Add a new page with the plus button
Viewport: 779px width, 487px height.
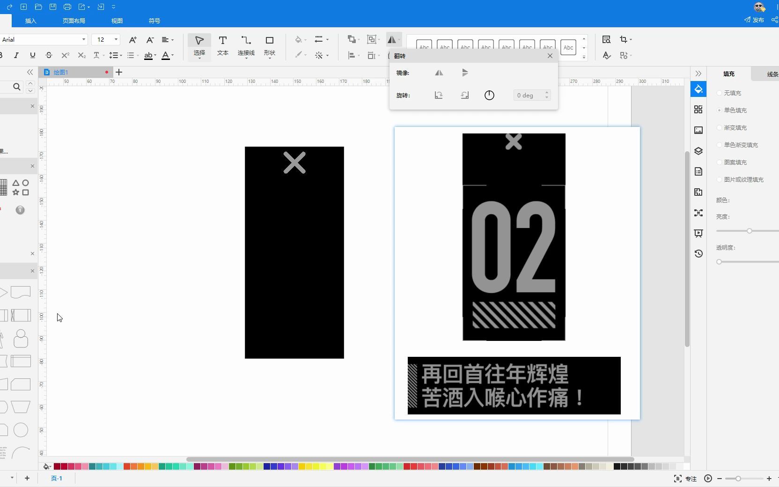tap(27, 479)
